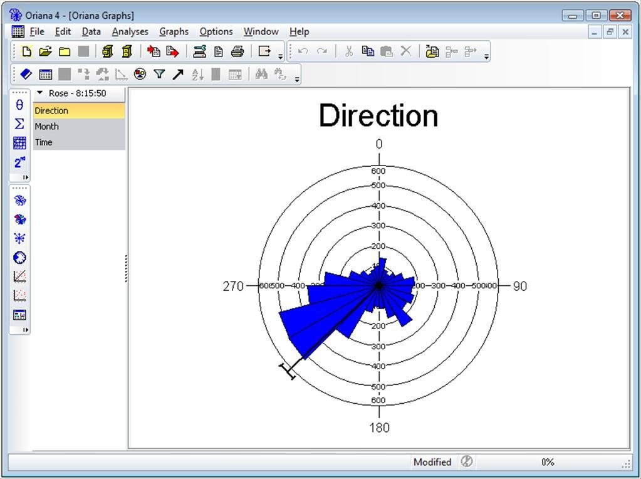Minimize the inner document window

pos(595,31)
